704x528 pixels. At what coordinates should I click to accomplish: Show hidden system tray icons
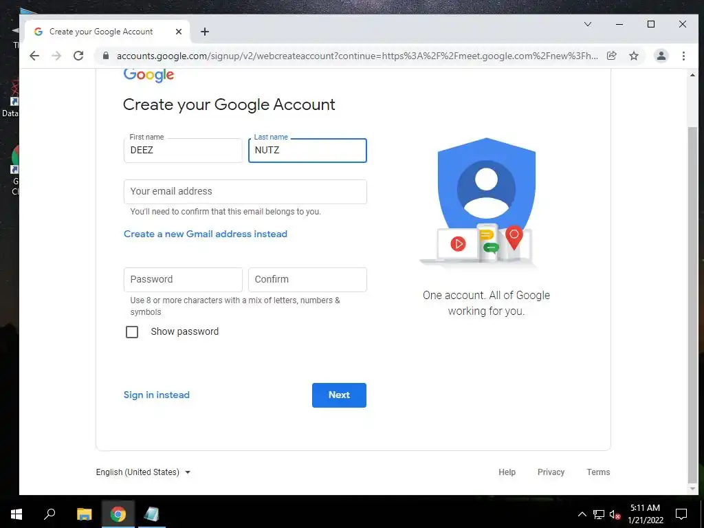point(582,514)
